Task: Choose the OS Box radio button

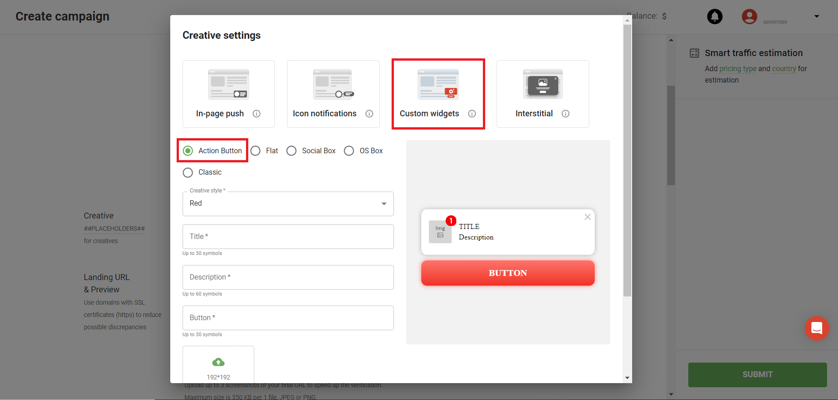Action: (x=349, y=151)
